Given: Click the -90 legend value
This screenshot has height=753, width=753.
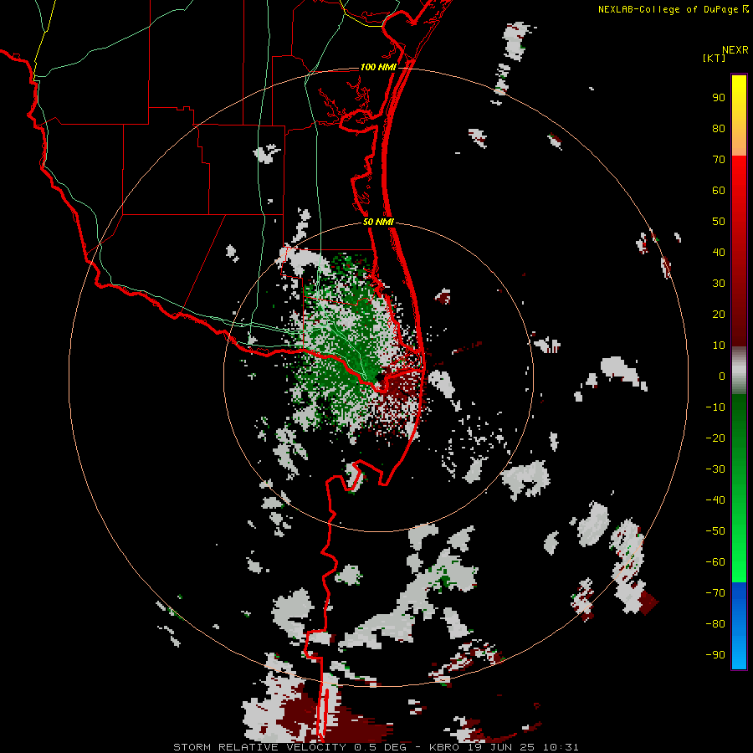Looking at the screenshot, I should pos(715,654).
